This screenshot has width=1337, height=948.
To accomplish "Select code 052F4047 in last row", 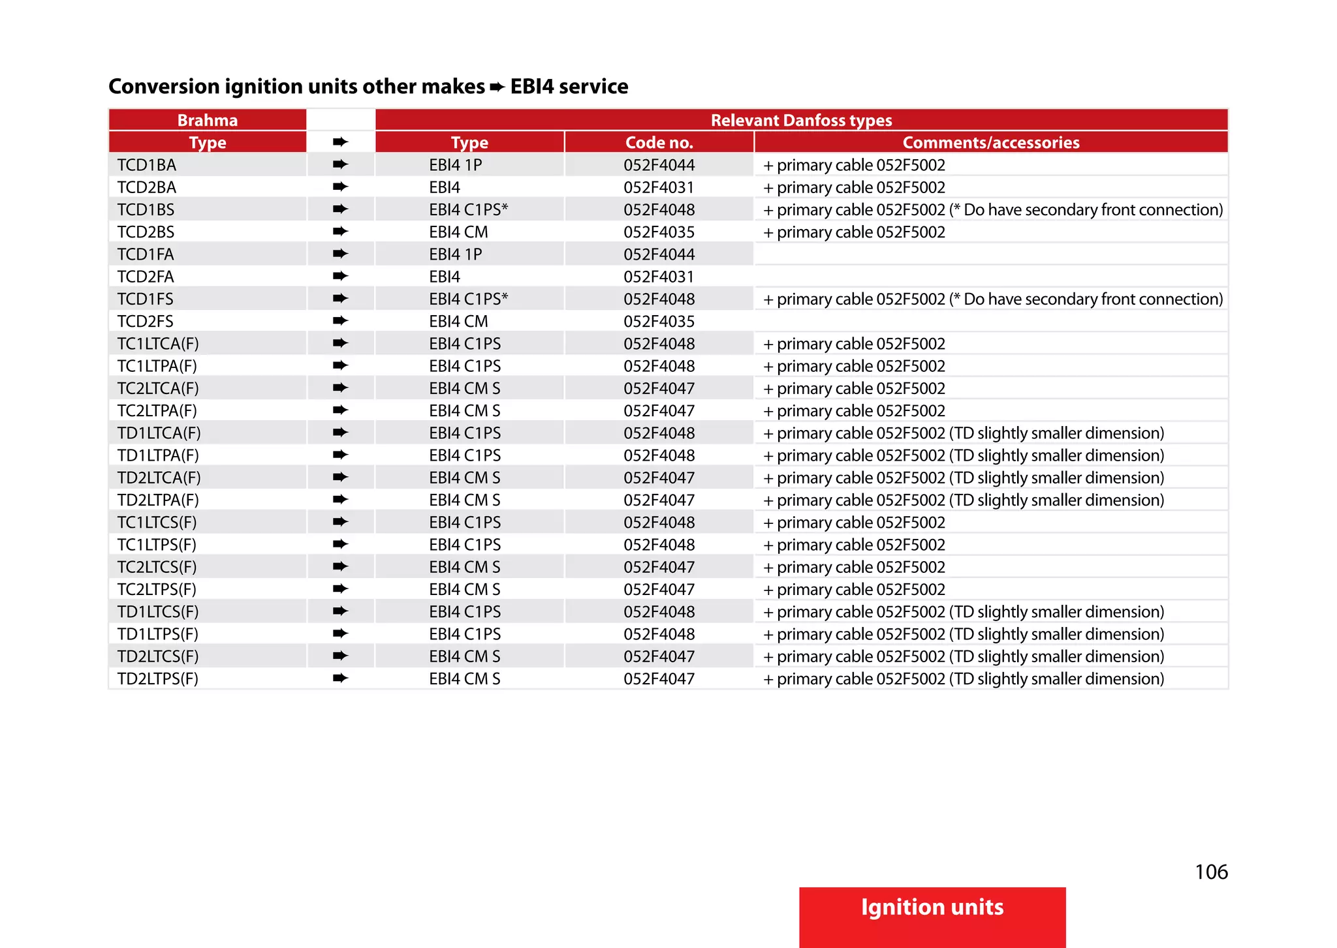I will point(659,679).
